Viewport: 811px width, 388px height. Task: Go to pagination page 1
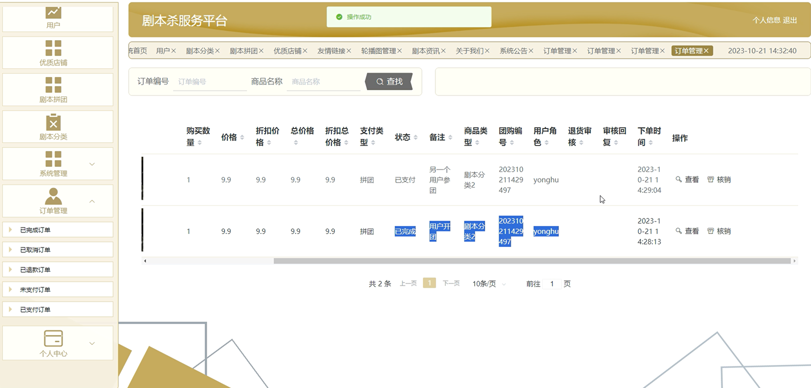click(429, 283)
